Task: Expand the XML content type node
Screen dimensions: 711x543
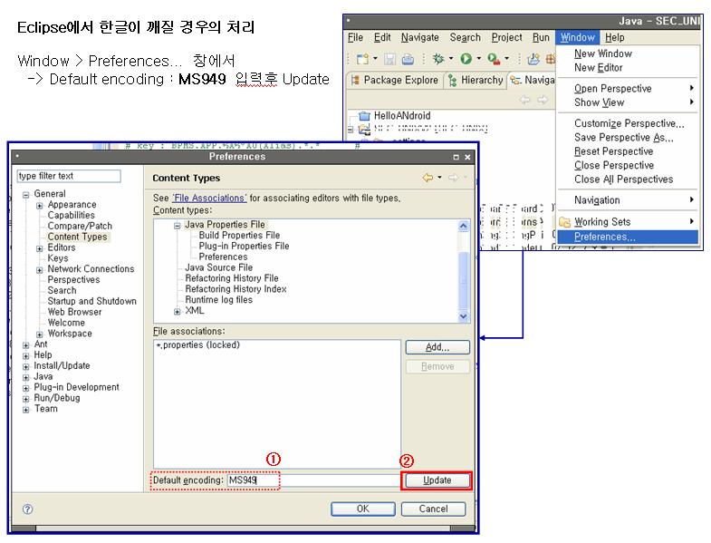Action: [x=178, y=312]
